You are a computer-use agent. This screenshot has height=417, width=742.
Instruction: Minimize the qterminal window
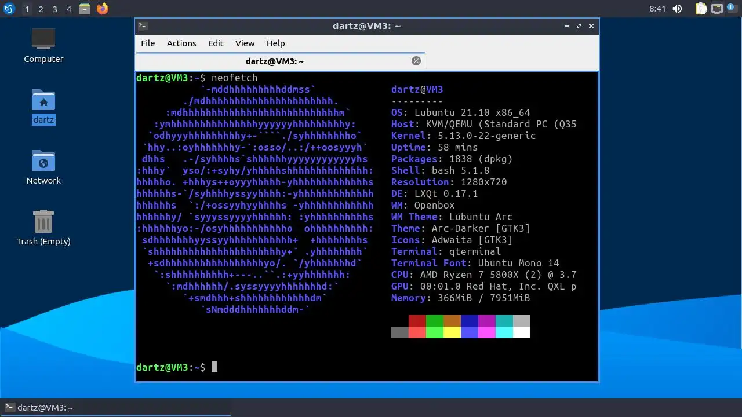566,26
